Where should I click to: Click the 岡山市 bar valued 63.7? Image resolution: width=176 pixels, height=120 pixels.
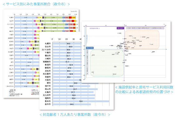tap(75, 89)
